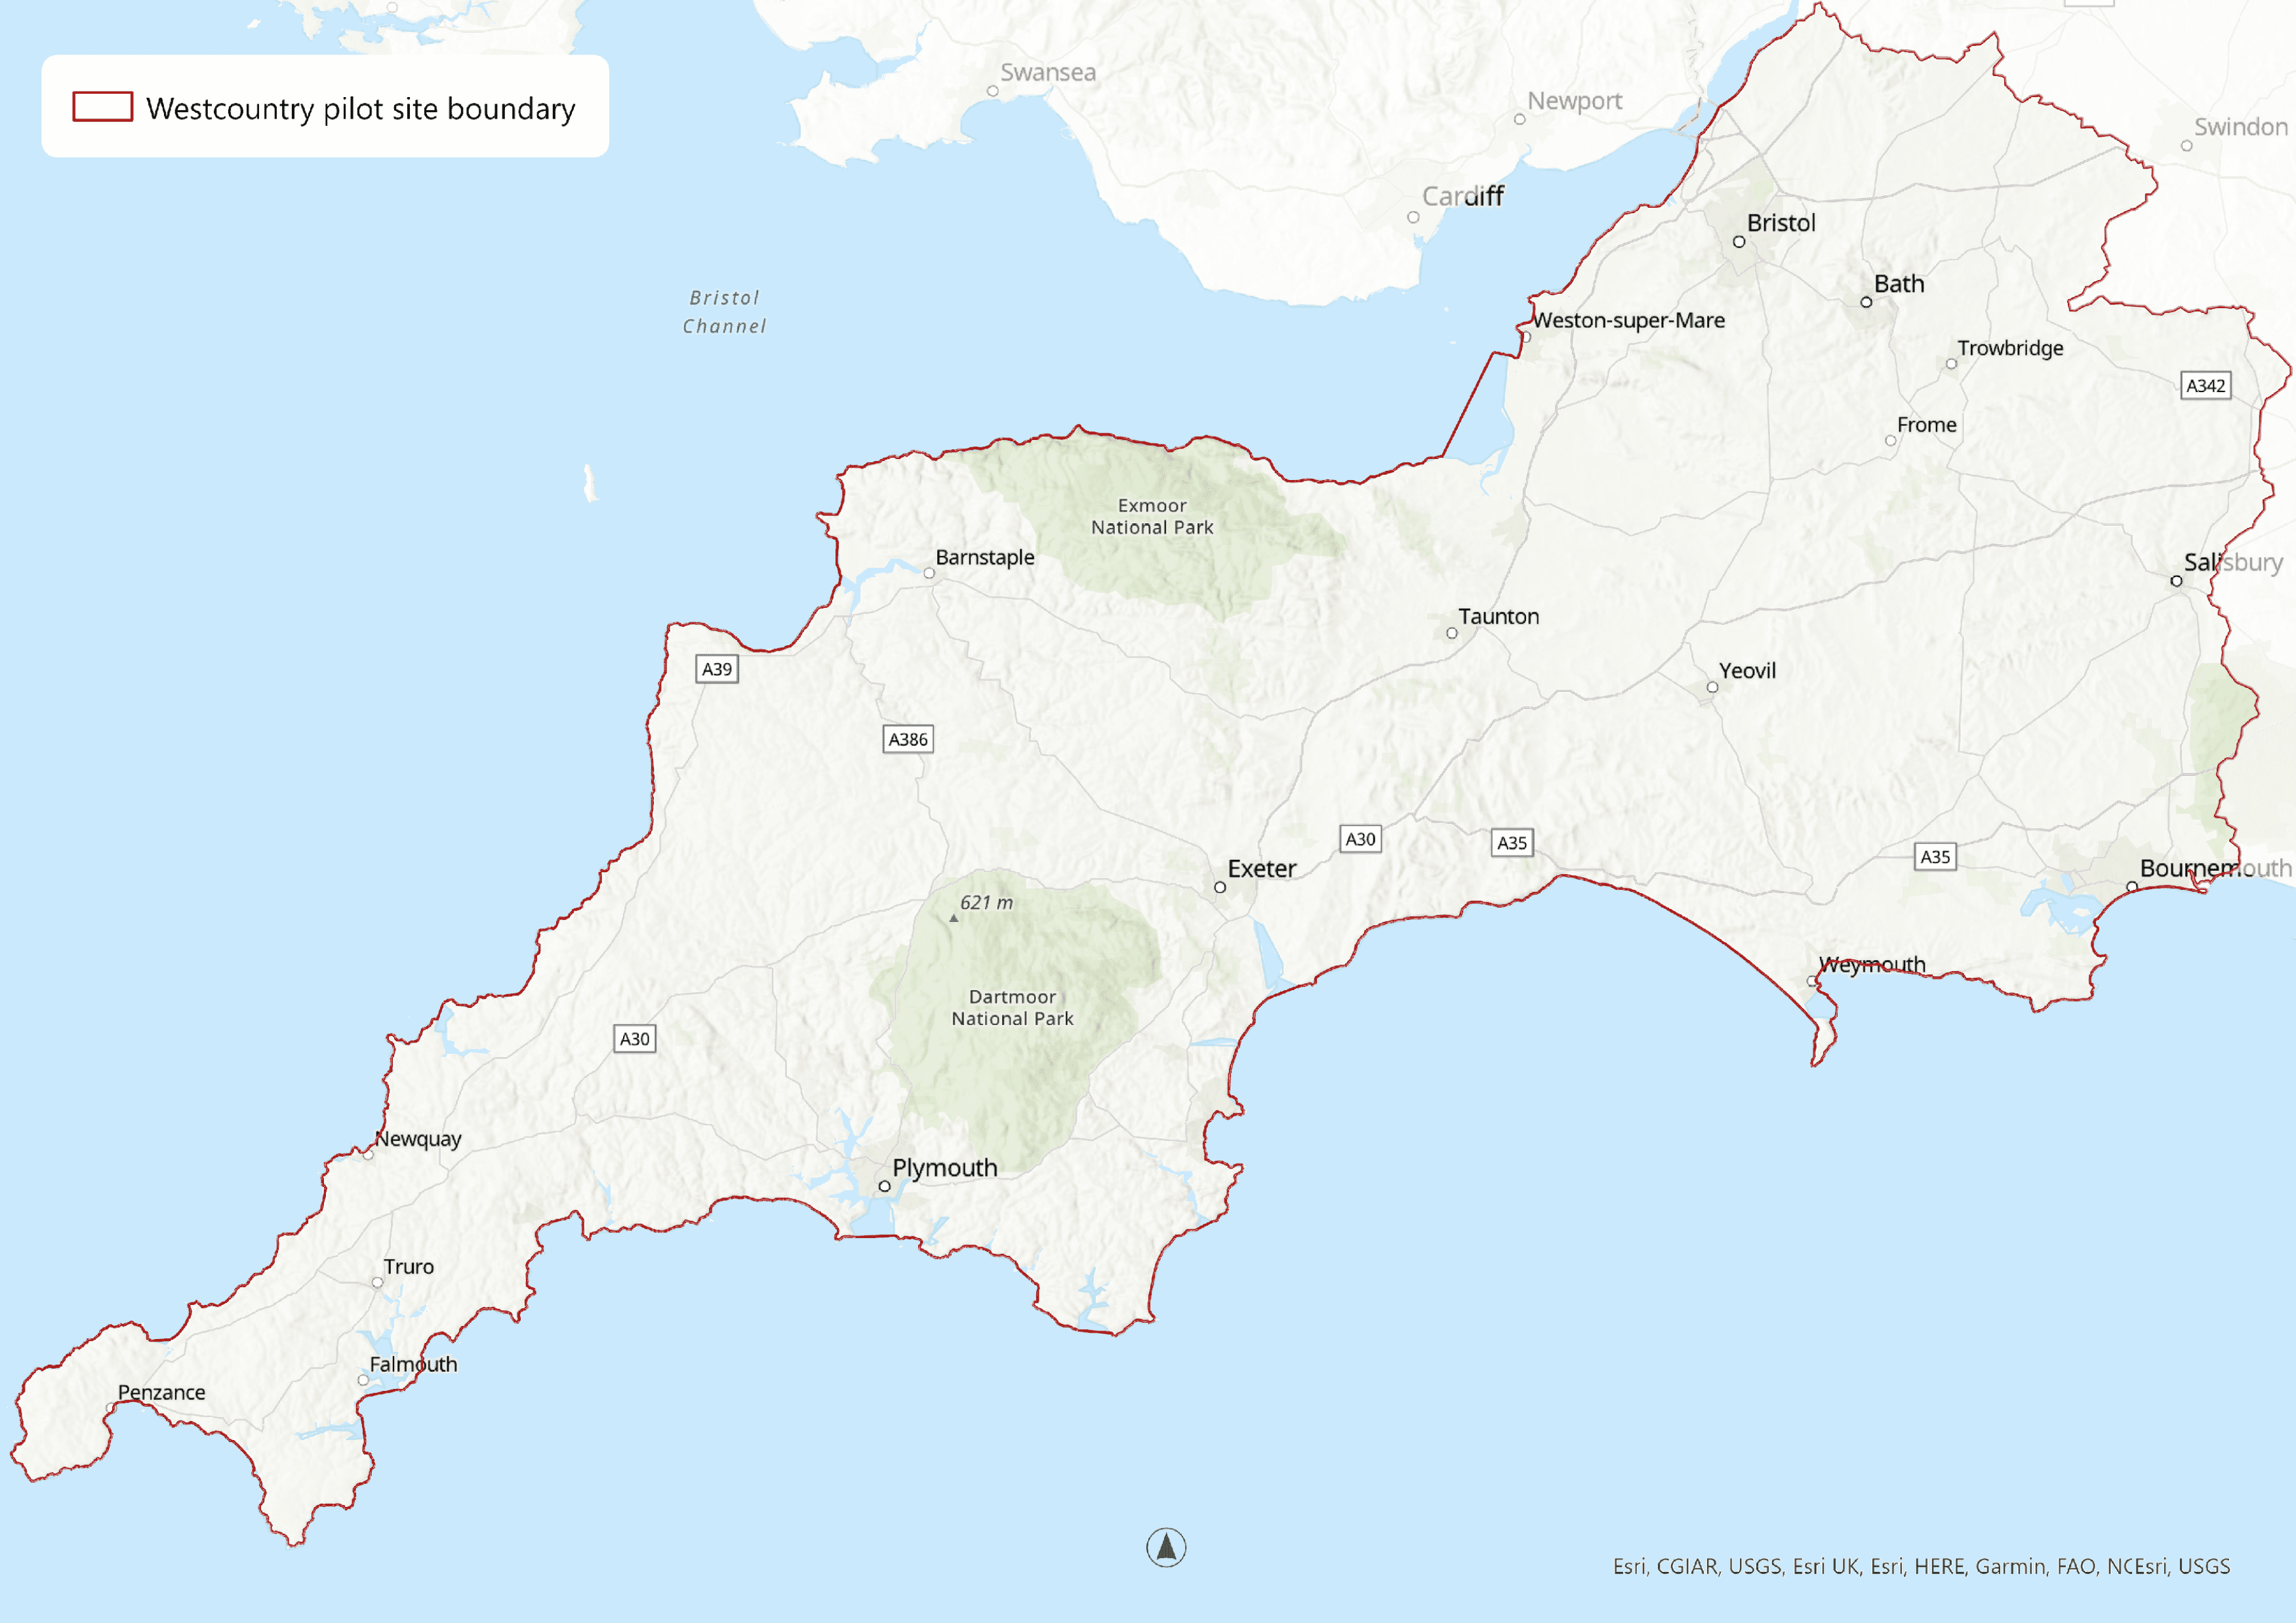The height and width of the screenshot is (1623, 2296).
Task: Click the A39 road shield
Action: (716, 669)
